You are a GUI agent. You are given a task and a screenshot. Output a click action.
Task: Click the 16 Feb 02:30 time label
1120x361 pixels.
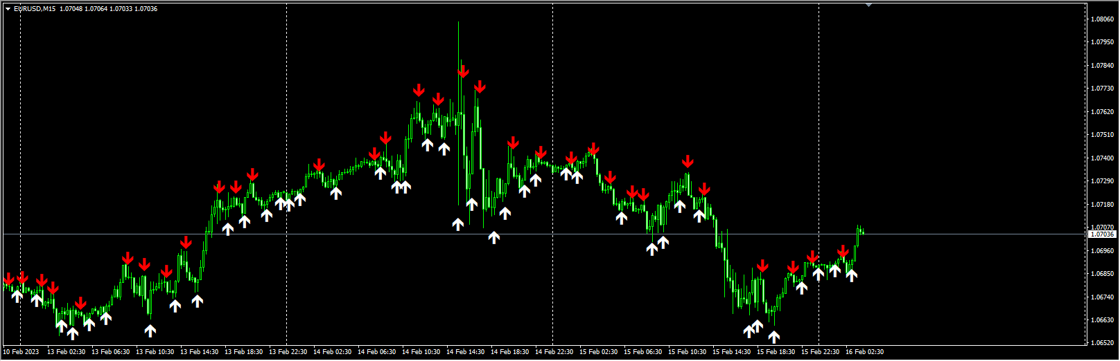865,352
